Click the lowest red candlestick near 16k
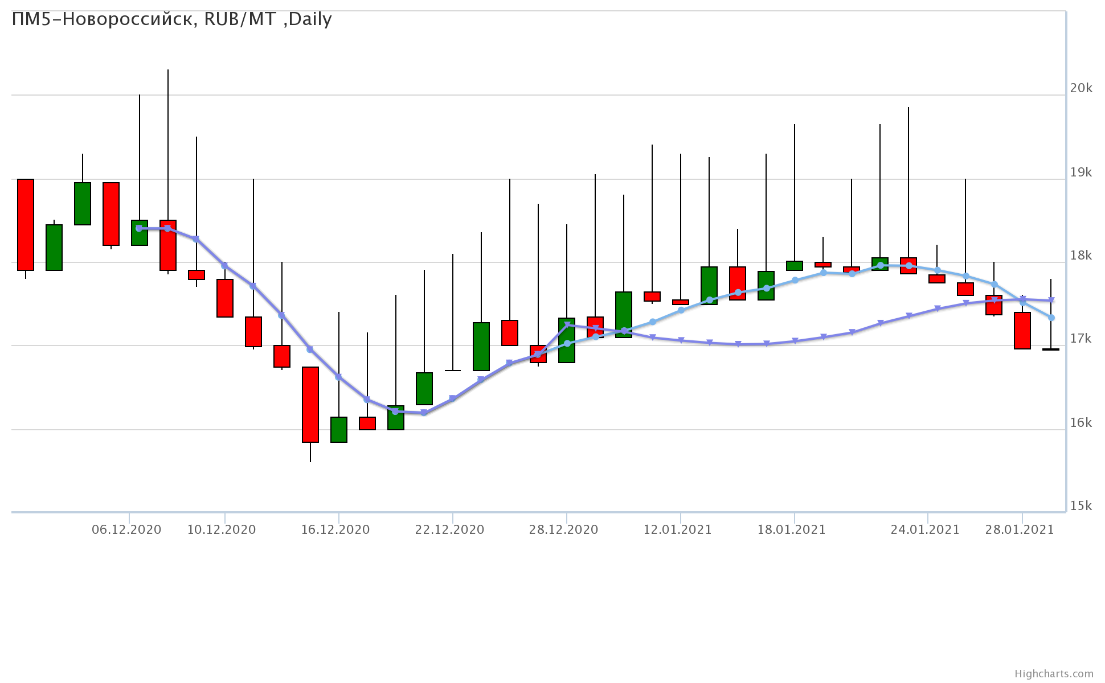1105x683 pixels. coord(310,404)
